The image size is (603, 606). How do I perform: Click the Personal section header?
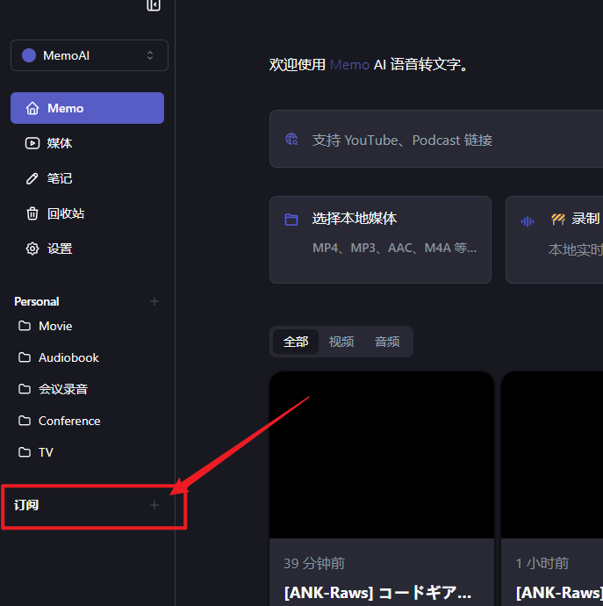pos(37,301)
